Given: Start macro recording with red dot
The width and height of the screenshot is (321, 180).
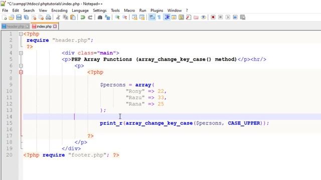Looking at the screenshot, I should pyautogui.click(x=213, y=17).
